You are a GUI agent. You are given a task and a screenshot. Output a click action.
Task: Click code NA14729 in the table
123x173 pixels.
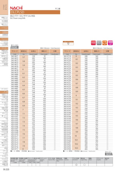67,78
